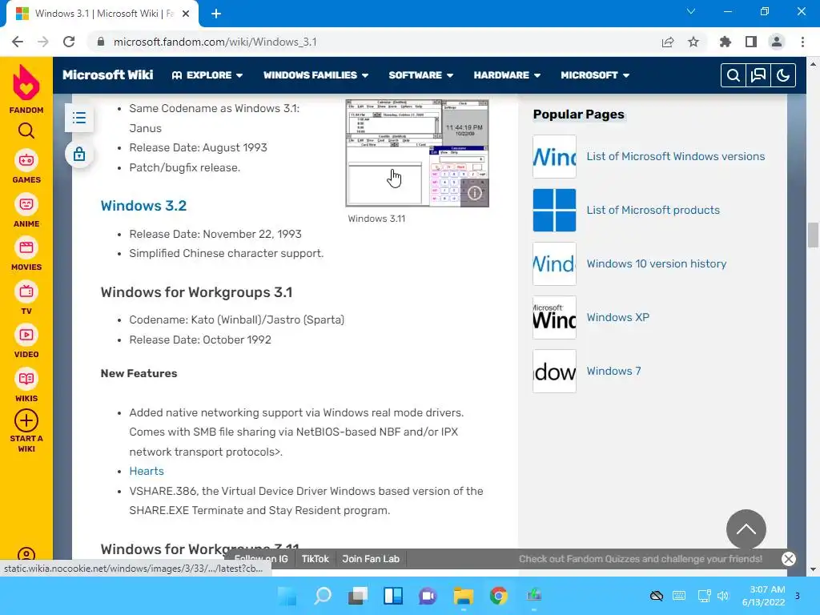This screenshot has height=615, width=820.
Task: Open the Windows XP link
Action: point(617,317)
